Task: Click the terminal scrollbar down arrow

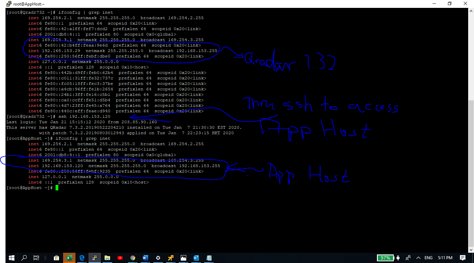Action: [471, 250]
